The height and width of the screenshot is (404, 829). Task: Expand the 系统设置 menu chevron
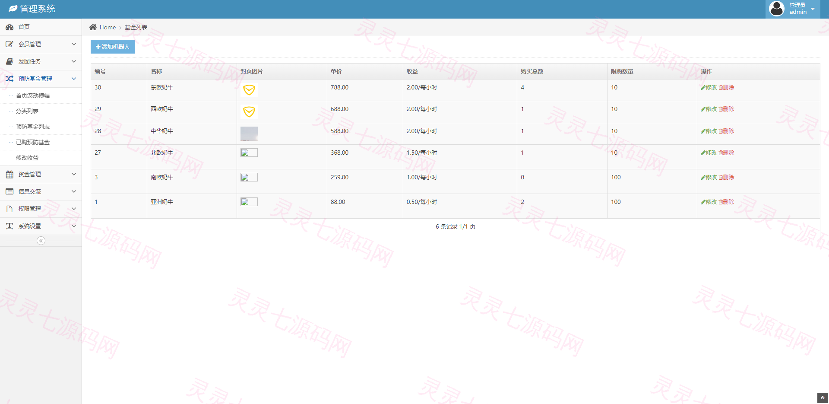click(74, 226)
